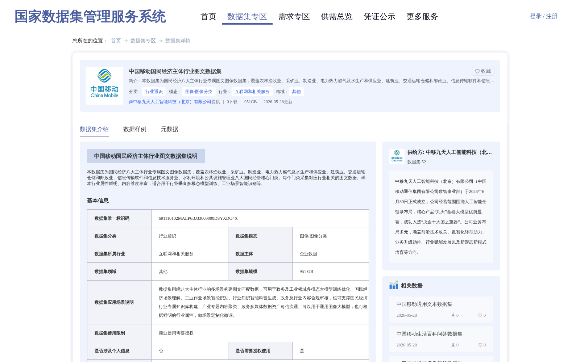
Task: Select 数据集专区 in top navigation
Action: (x=247, y=17)
